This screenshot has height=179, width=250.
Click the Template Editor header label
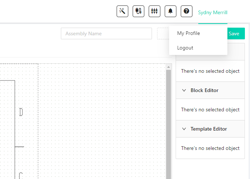point(209,129)
